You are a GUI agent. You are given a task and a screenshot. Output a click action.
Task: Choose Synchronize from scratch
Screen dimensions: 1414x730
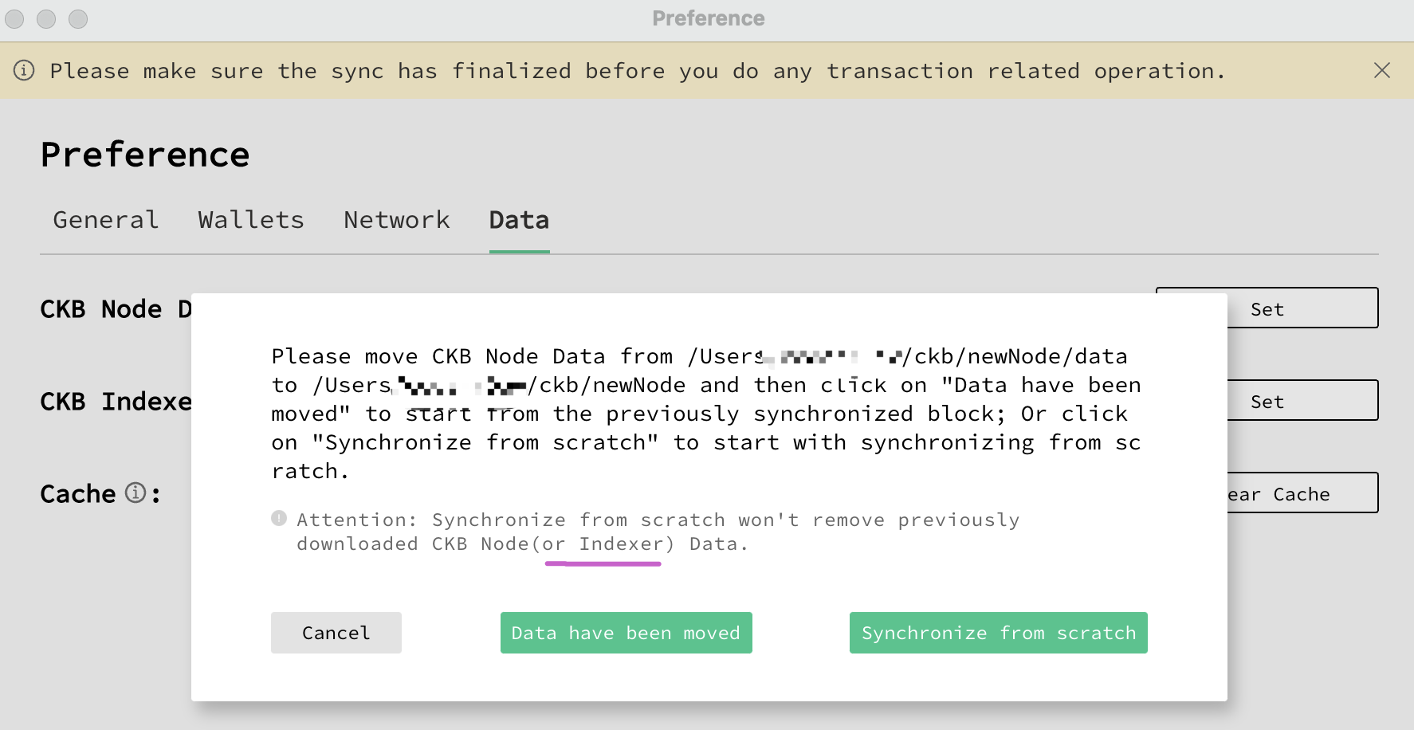[x=998, y=633]
